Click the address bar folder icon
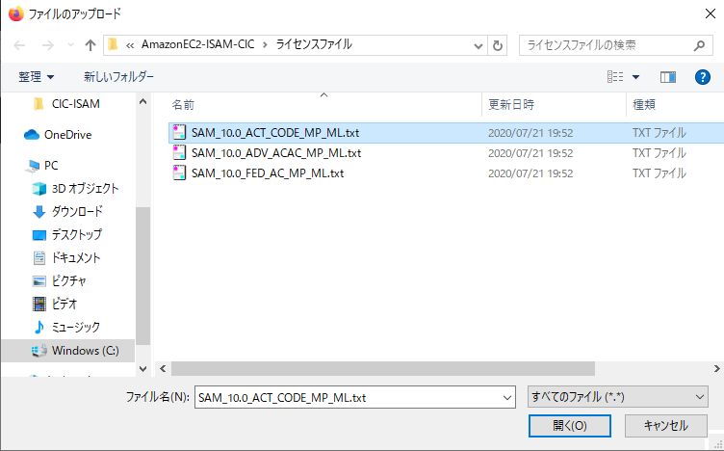Viewport: 724px width, 451px height. tap(114, 45)
